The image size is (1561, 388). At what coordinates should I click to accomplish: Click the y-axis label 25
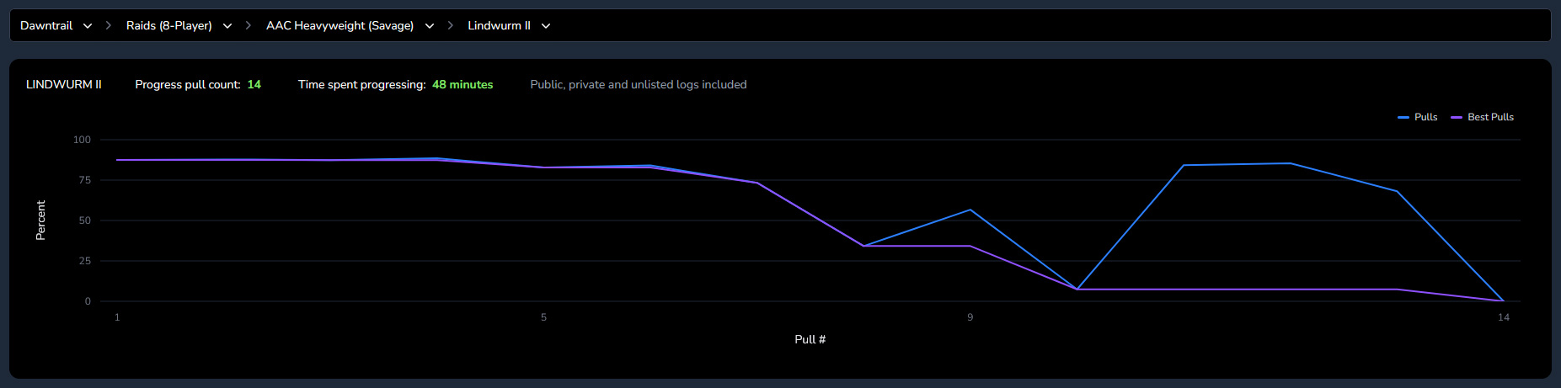84,261
